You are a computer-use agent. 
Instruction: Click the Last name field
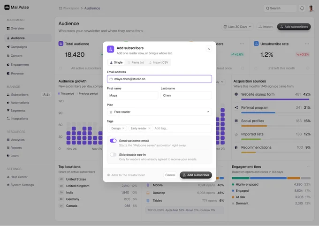point(186,95)
